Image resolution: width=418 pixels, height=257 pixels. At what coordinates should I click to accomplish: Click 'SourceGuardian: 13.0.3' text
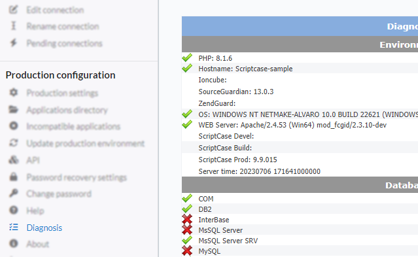click(x=236, y=92)
